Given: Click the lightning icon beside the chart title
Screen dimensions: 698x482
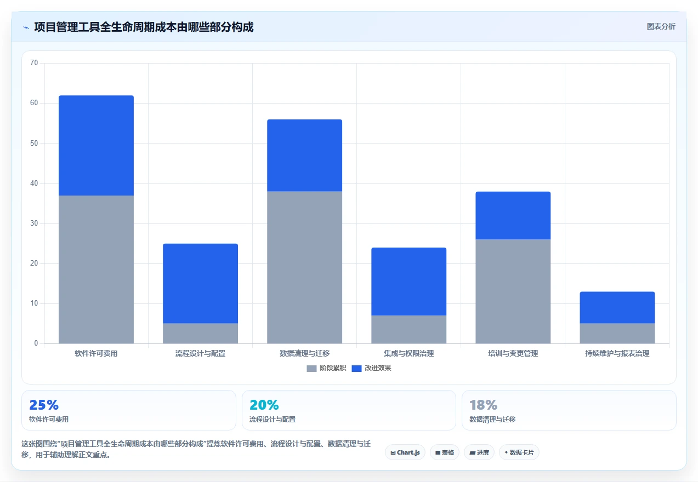Looking at the screenshot, I should tap(26, 27).
